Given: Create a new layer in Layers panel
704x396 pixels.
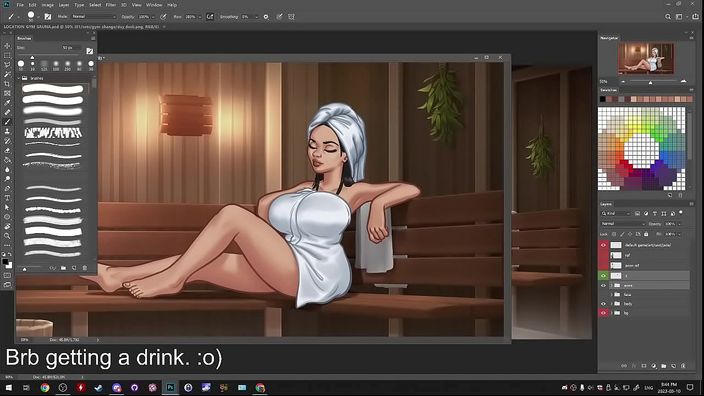Looking at the screenshot, I should 673,366.
